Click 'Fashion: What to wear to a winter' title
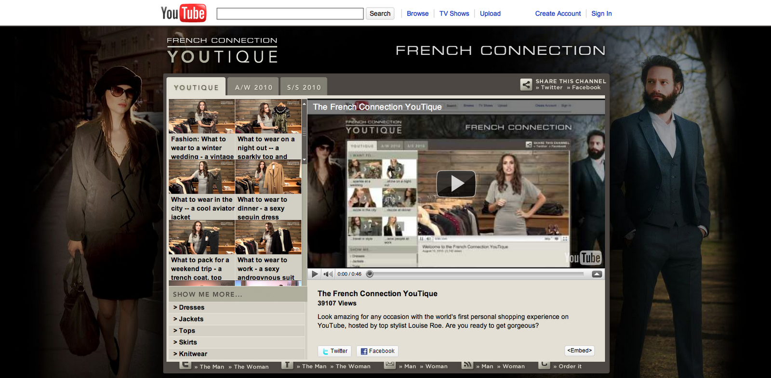The image size is (771, 378). 202,147
